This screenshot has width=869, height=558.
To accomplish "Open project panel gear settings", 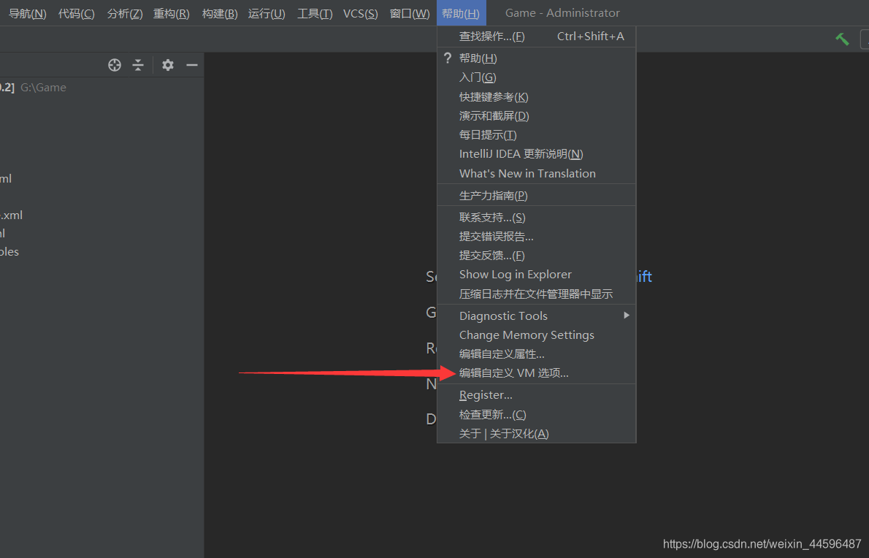I will point(168,65).
